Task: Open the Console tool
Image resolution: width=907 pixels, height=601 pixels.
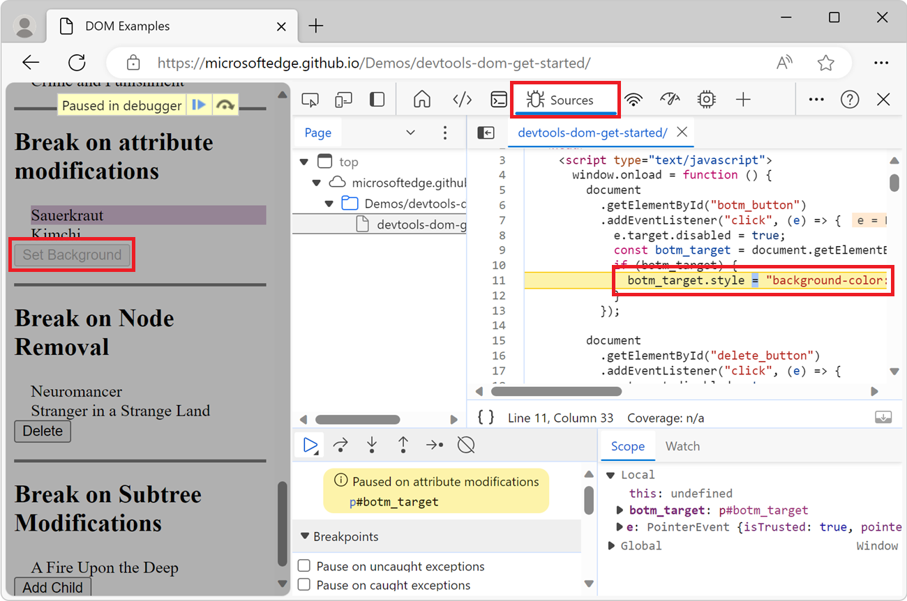Action: coord(498,99)
